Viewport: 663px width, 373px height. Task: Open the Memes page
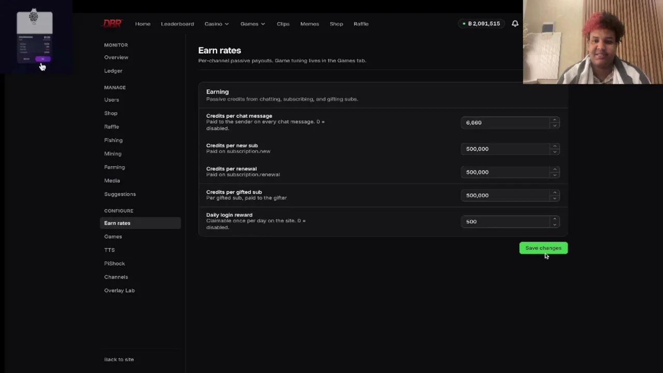309,24
